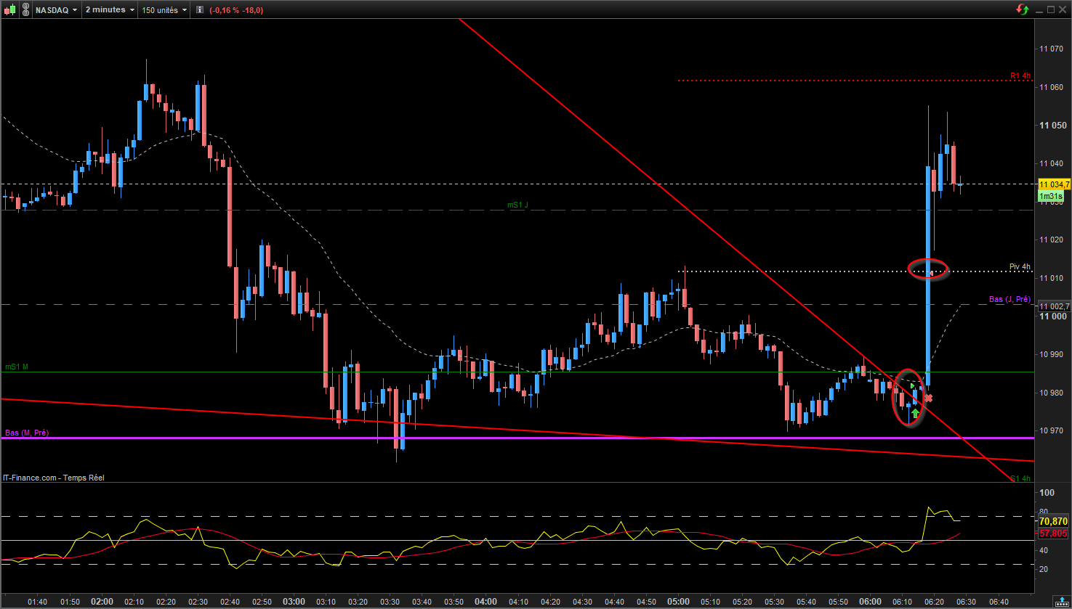
Task: Maximize the chart window
Action: [1052, 9]
